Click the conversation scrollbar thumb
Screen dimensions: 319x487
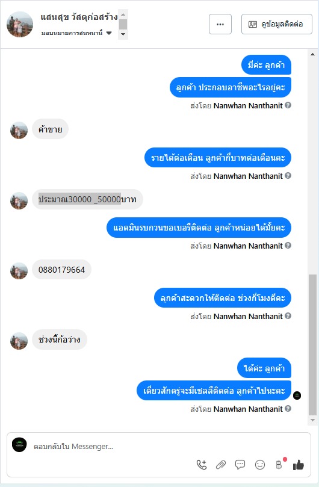[x=312, y=345]
